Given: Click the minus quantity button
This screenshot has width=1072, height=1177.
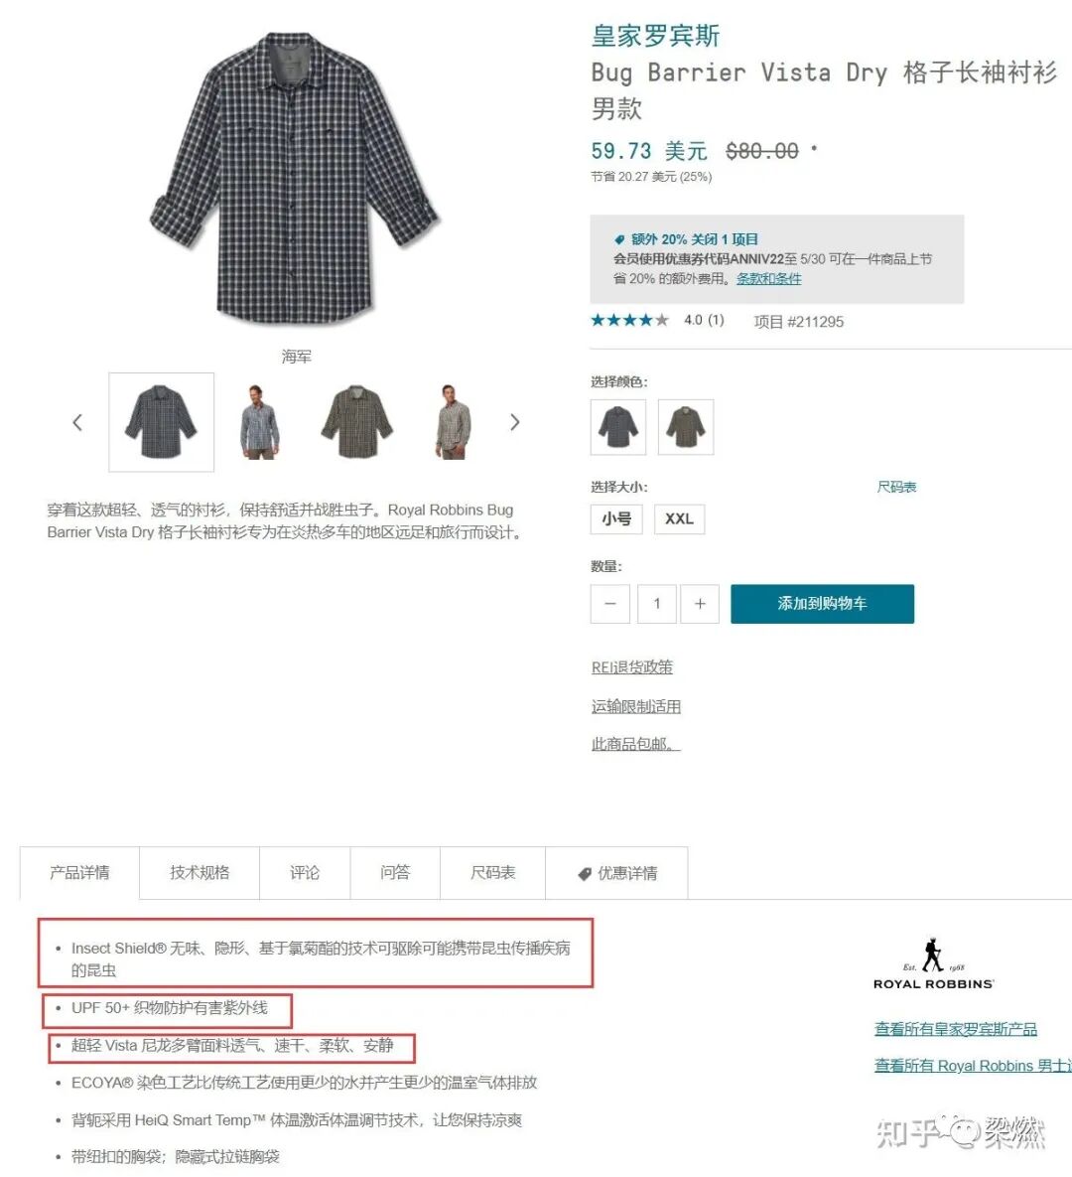Looking at the screenshot, I should [x=609, y=604].
